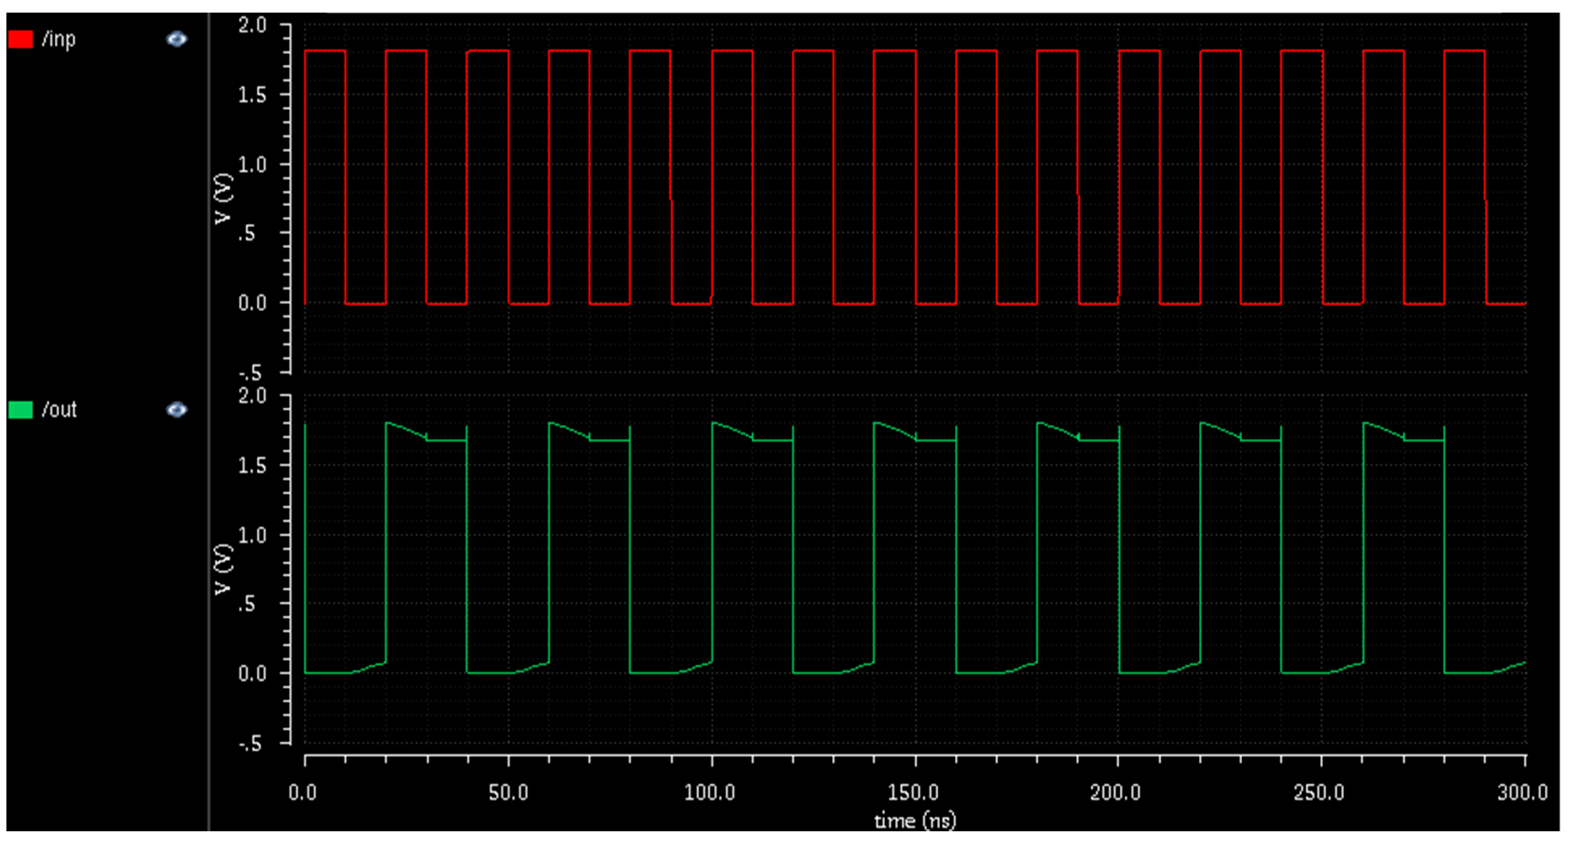Click the red /inp color swatch
Image resolution: width=1571 pixels, height=848 pixels.
[x=20, y=39]
